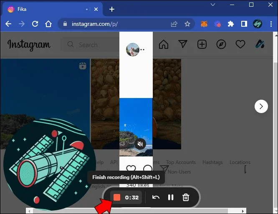Pause the recording
This screenshot has height=214, width=278.
pyautogui.click(x=171, y=197)
